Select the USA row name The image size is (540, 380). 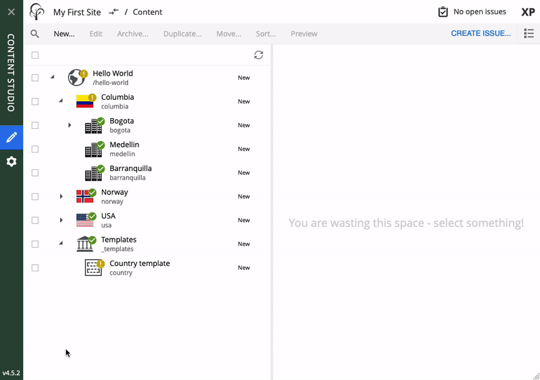[x=108, y=216]
